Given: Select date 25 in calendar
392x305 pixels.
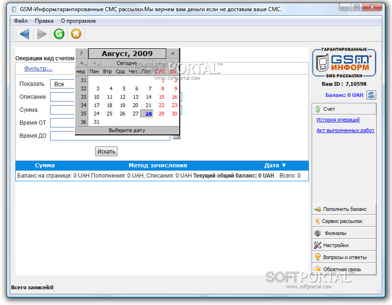Looking at the screenshot, I should coord(110,114).
